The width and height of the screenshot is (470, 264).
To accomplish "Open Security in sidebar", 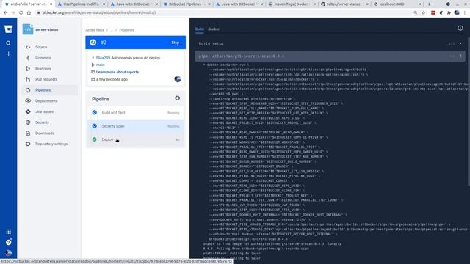I will coord(42,122).
